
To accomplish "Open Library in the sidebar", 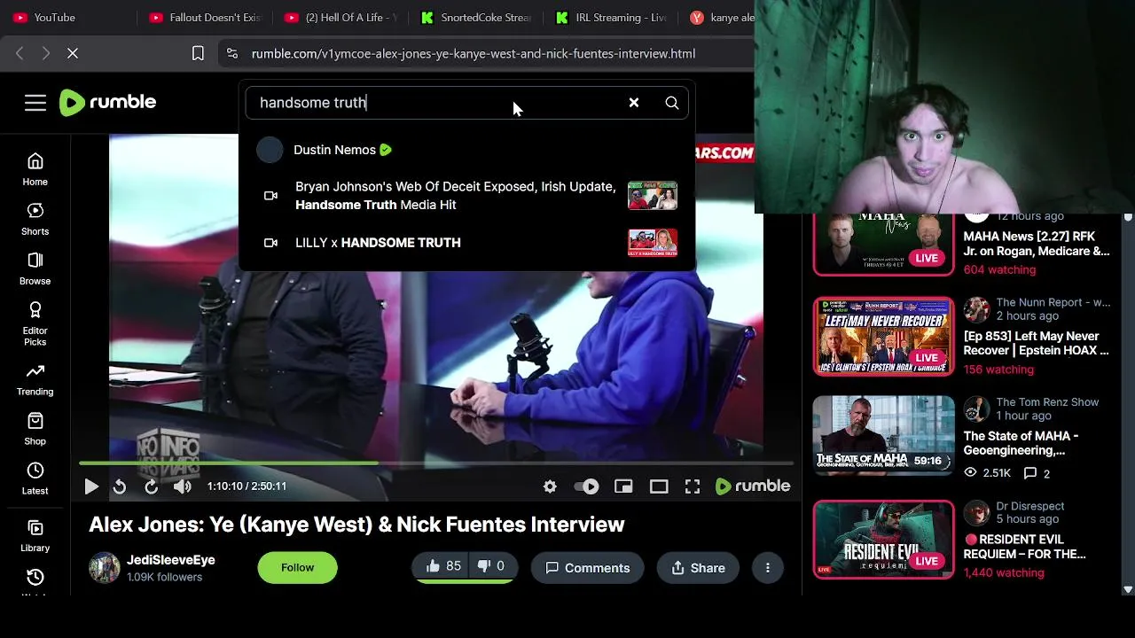I will 35,536.
